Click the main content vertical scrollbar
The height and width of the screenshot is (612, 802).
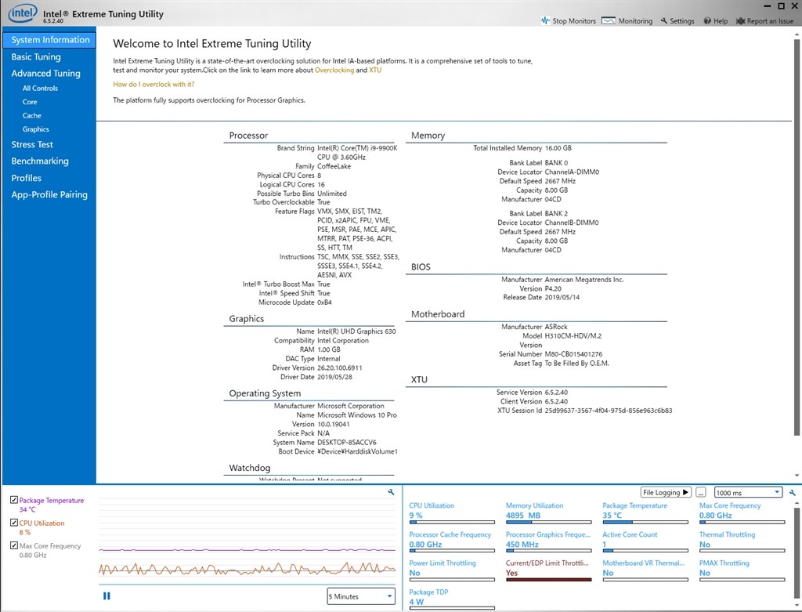point(797,238)
